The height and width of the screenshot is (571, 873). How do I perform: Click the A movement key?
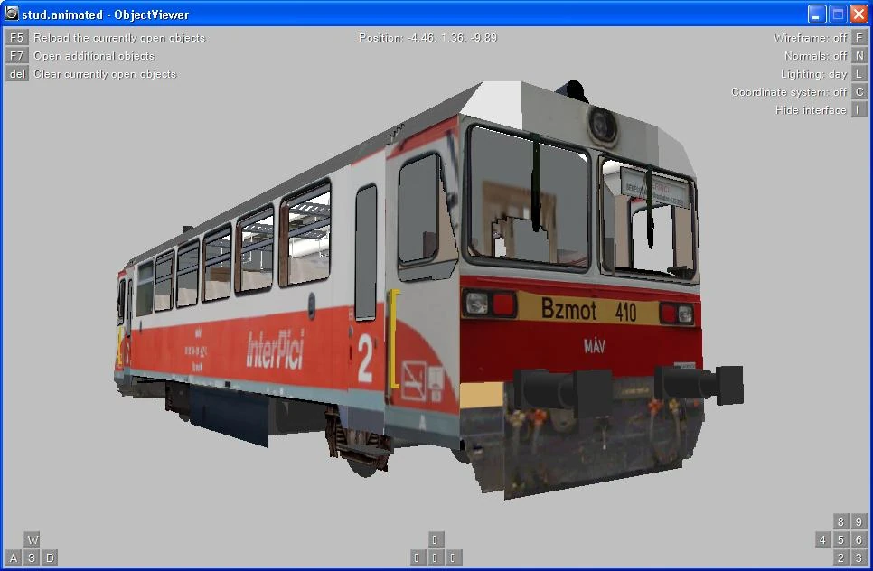coord(14,557)
